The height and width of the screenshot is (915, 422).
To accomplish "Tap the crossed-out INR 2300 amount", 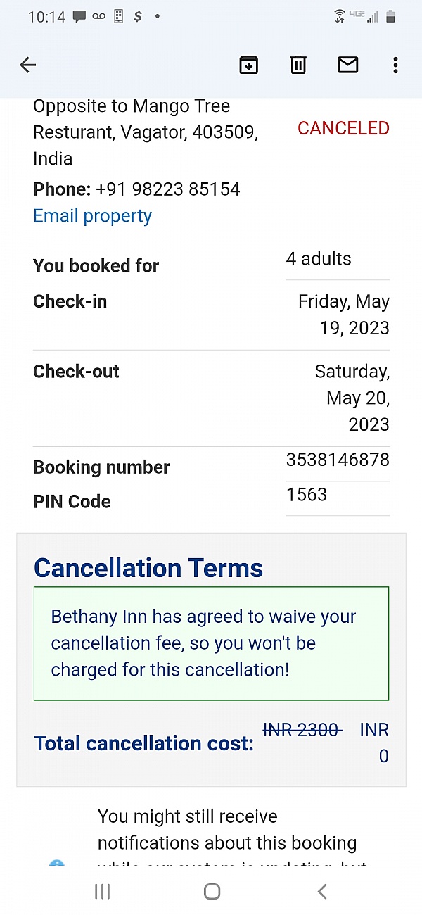I will pos(302,731).
